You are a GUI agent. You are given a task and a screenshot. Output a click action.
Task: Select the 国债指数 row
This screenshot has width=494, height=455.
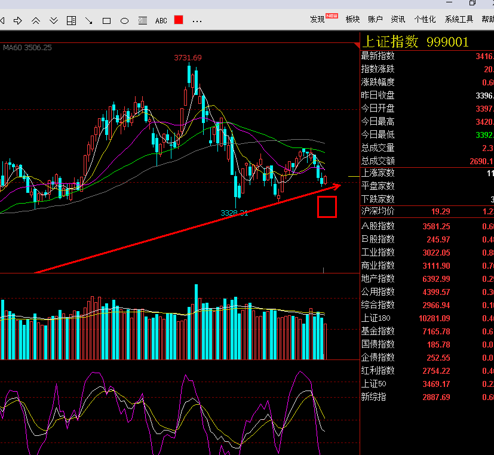(427, 345)
